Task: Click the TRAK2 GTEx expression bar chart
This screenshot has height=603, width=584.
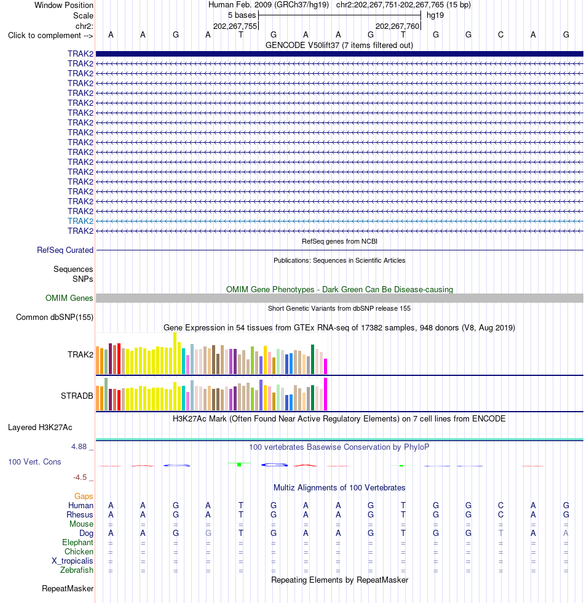Action: tap(211, 354)
